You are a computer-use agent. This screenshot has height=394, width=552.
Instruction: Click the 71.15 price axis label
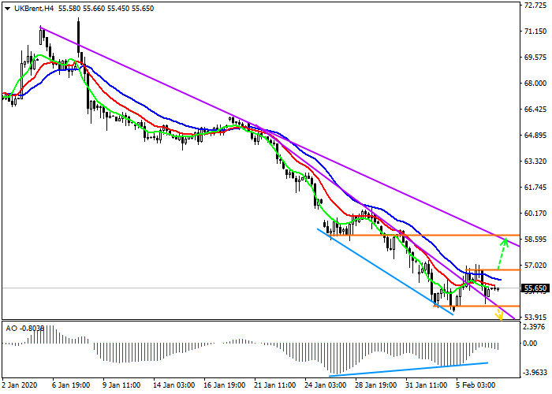[534, 32]
